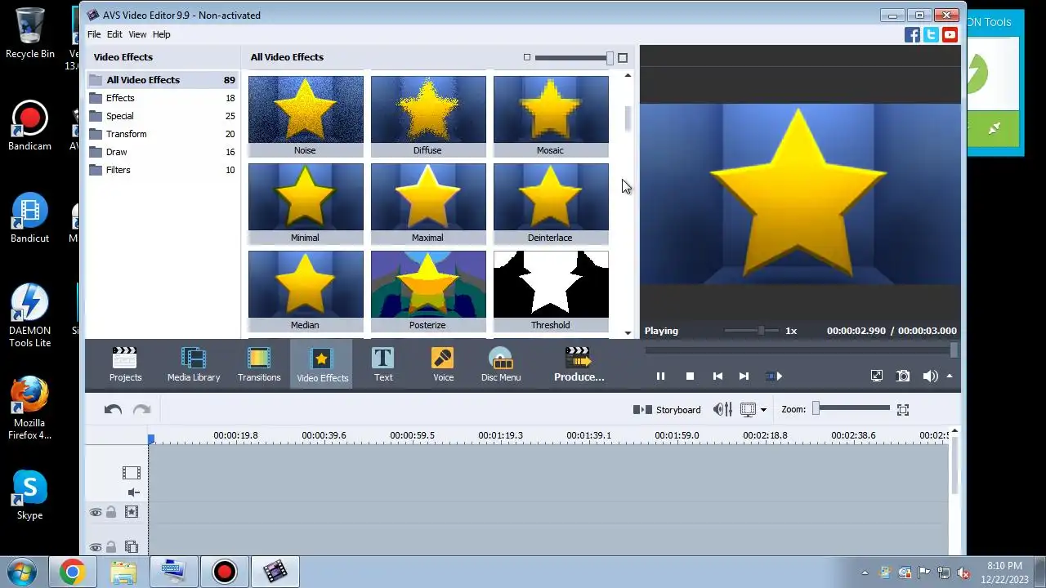The image size is (1046, 588).
Task: Select All Video Effects category
Action: click(162, 80)
